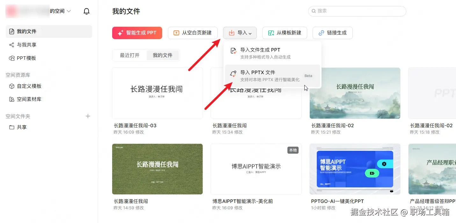Click the import download icon on 导入
The width and height of the screenshot is (456, 223).
point(232,33)
